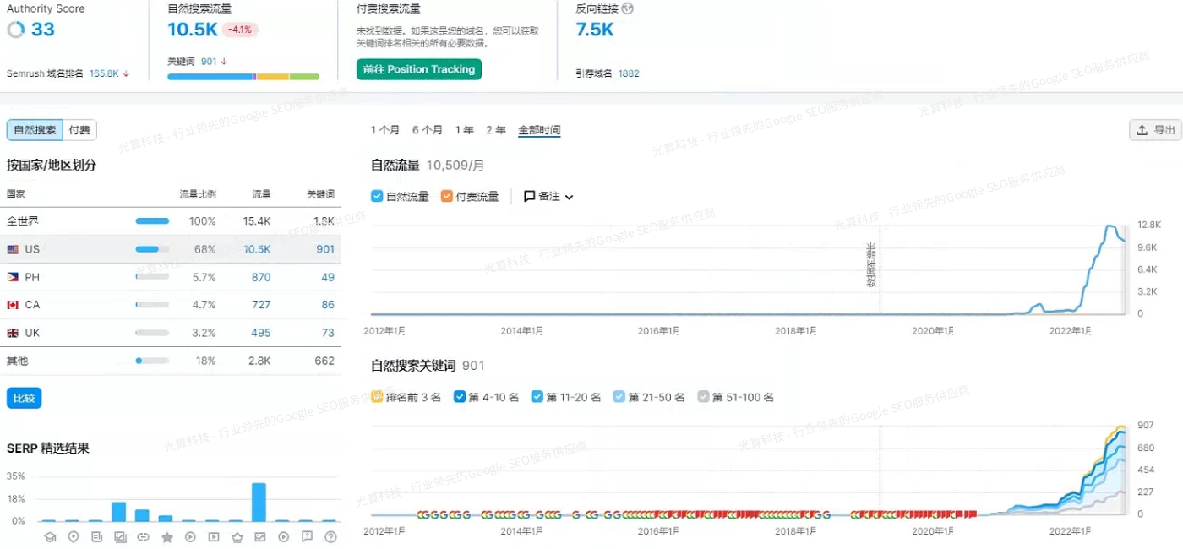Select the video play SERP feature icon
This screenshot has width=1183, height=549.
tap(190, 537)
